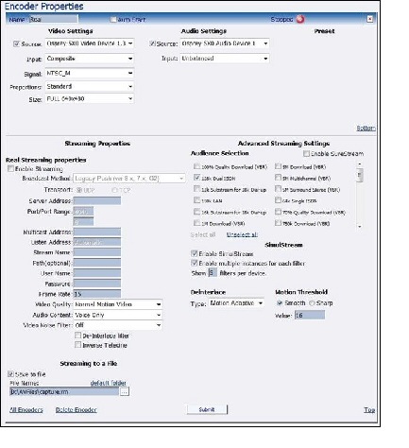
Task: Check the Inverse Telecine checkbox
Action: pyautogui.click(x=77, y=345)
